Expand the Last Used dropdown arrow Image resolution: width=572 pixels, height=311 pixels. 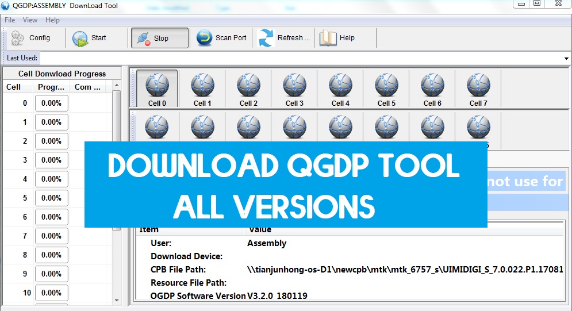click(x=566, y=58)
